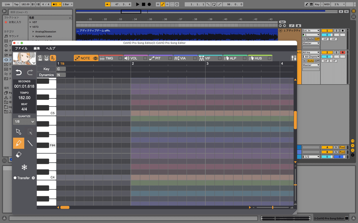Open Transfer settings gear icon
Viewport: 358px width, 223px height.
[33, 178]
